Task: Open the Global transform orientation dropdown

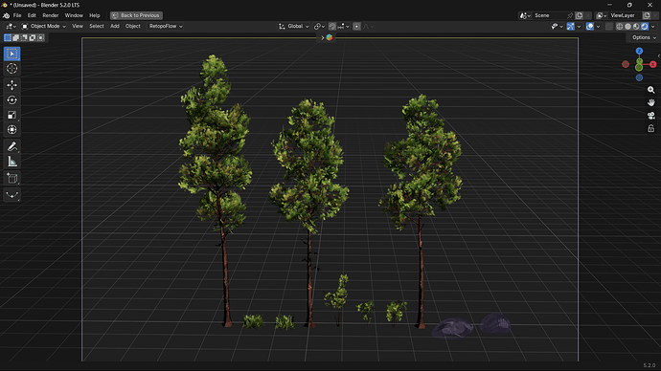Action: click(294, 26)
